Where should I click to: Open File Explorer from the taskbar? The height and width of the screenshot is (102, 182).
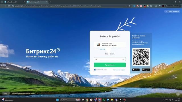click(112, 100)
